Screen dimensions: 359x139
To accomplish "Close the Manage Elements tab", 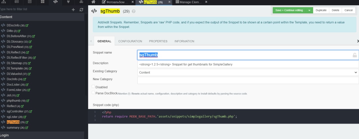I will tap(206, 2).
